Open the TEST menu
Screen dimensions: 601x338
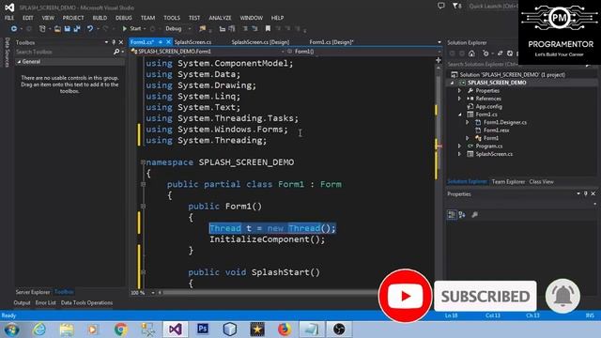tap(194, 18)
